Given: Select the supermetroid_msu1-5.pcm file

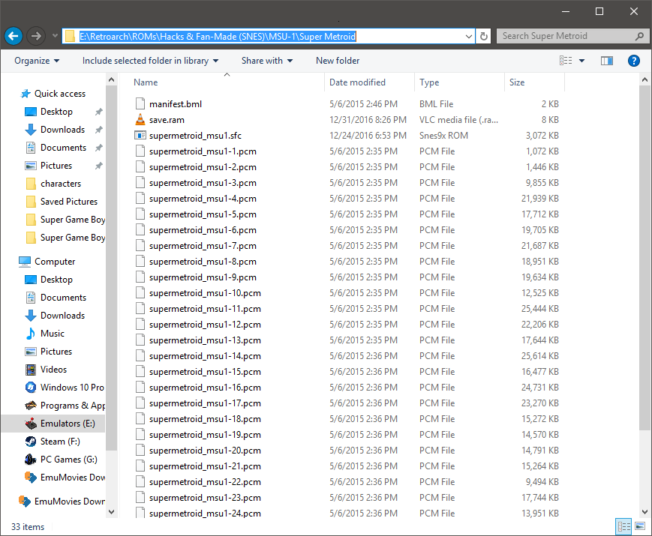Looking at the screenshot, I should pyautogui.click(x=203, y=214).
